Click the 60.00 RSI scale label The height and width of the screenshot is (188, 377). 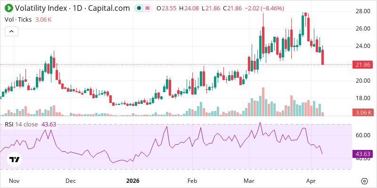[363, 135]
